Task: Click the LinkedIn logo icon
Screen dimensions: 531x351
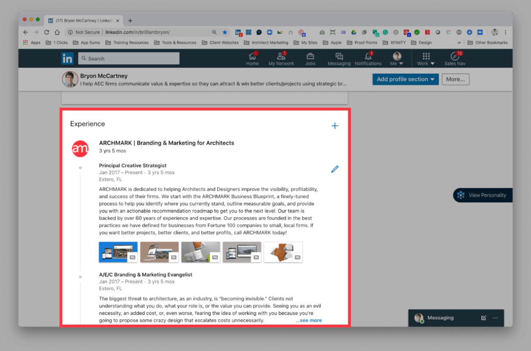Action: pyautogui.click(x=67, y=58)
